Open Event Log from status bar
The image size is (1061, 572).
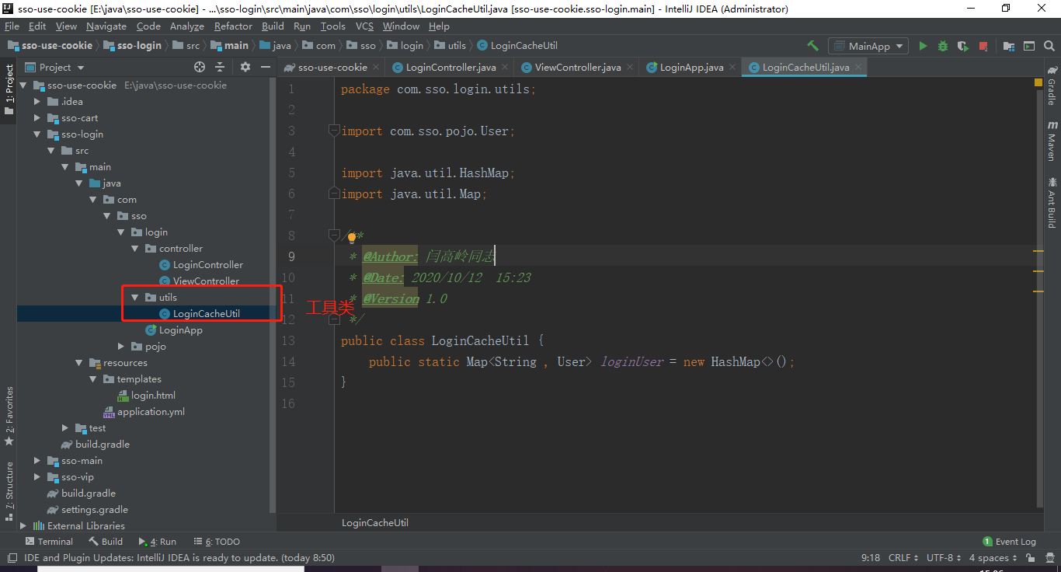[1009, 542]
